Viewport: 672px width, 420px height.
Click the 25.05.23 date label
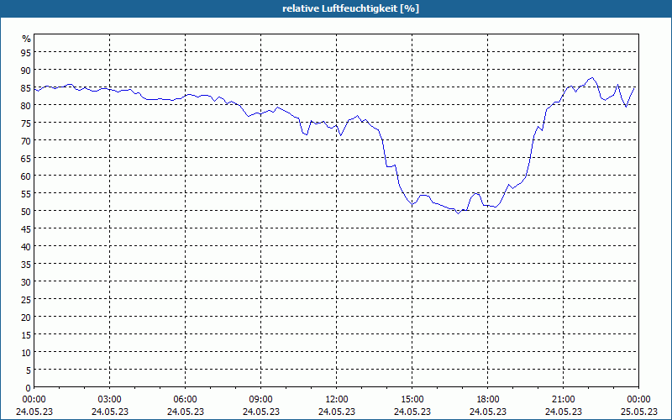pyautogui.click(x=638, y=412)
